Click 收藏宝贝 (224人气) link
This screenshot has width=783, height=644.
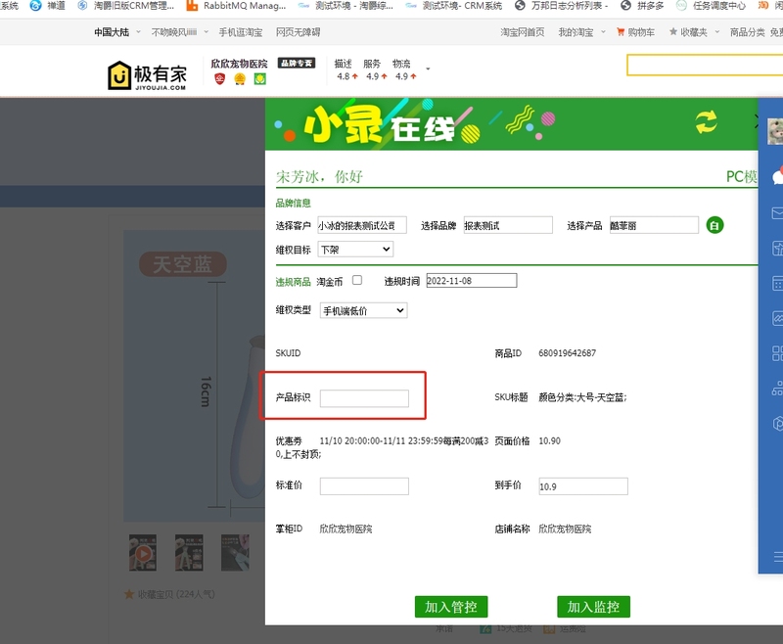pyautogui.click(x=169, y=594)
